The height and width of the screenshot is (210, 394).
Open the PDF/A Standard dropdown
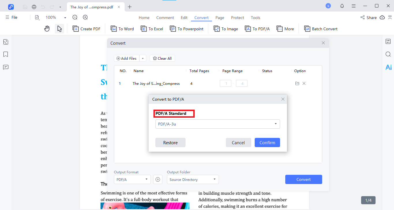[x=217, y=124]
